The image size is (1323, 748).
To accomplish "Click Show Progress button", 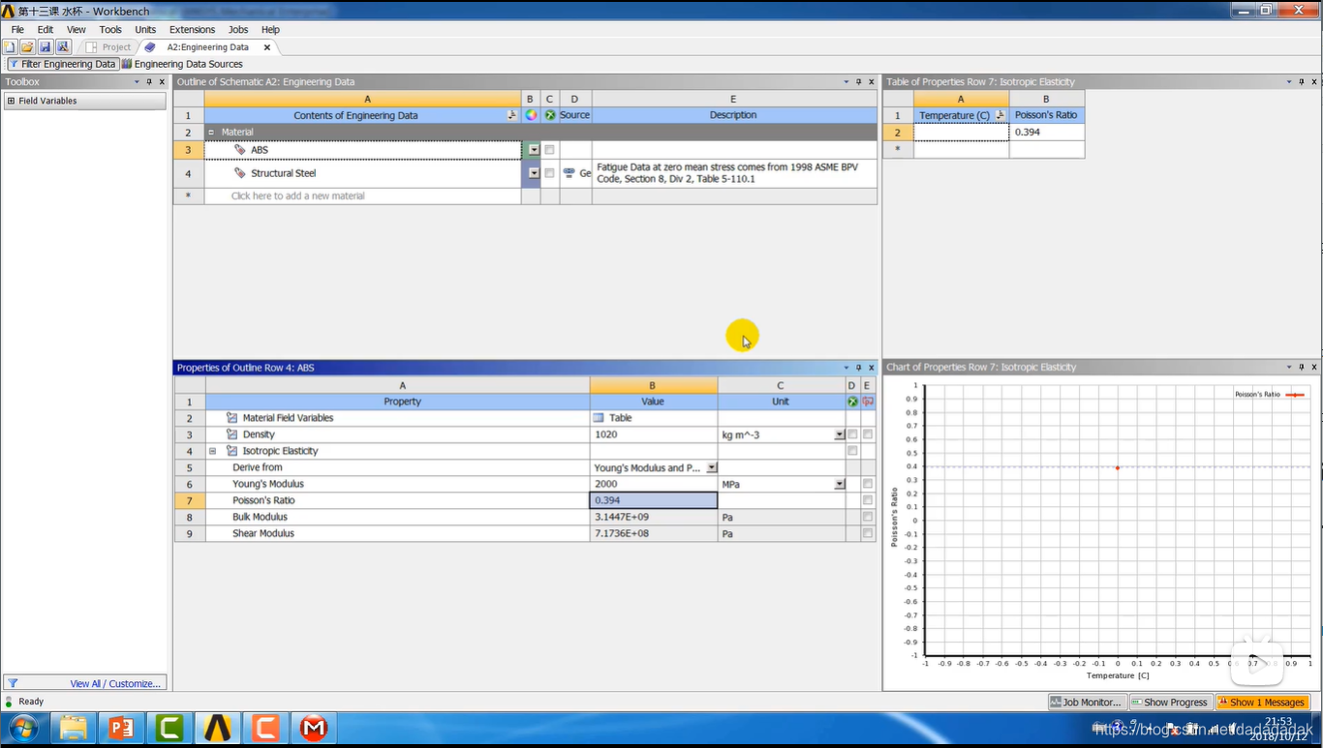I will (1170, 703).
